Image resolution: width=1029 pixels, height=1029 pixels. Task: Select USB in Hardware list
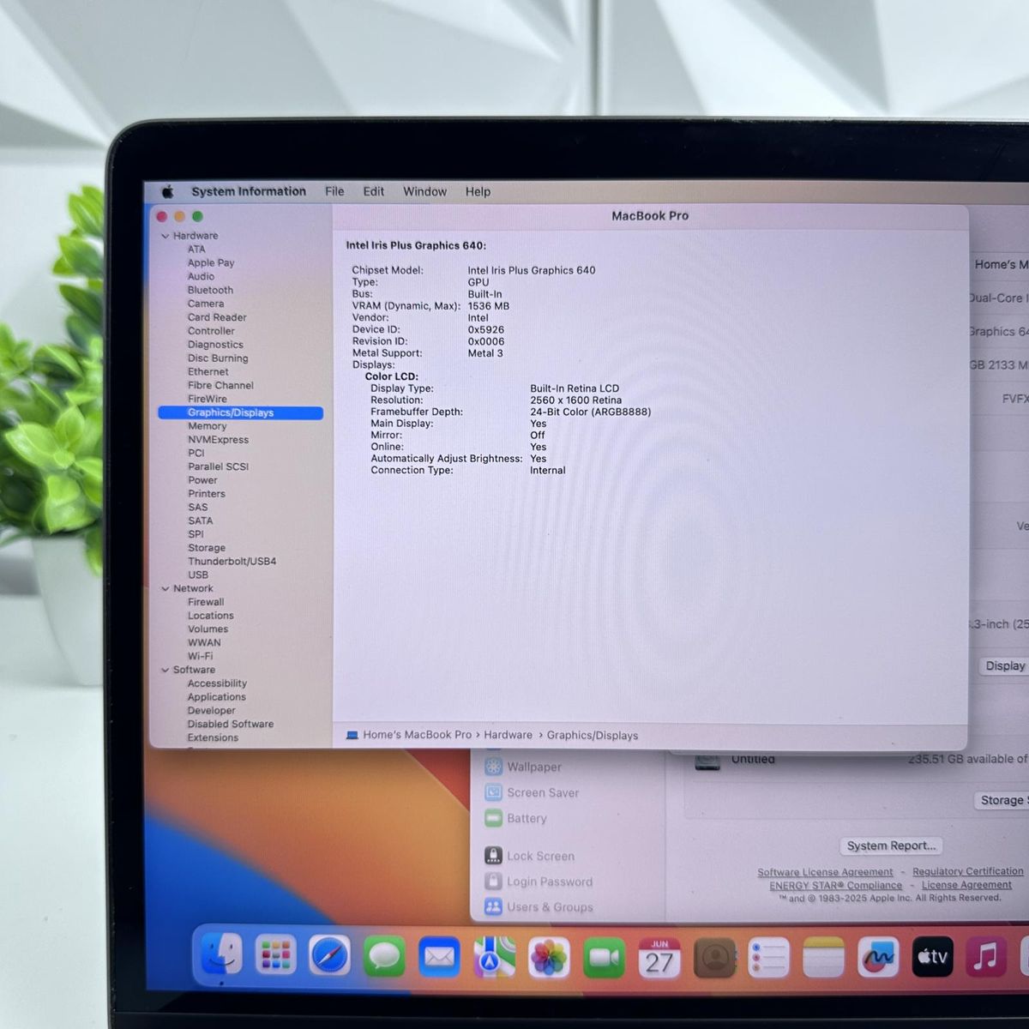point(198,575)
